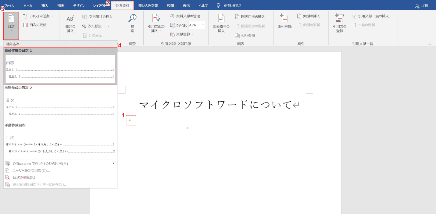
Task: Click 図表目次の挿入 button
Action: [x=250, y=16]
